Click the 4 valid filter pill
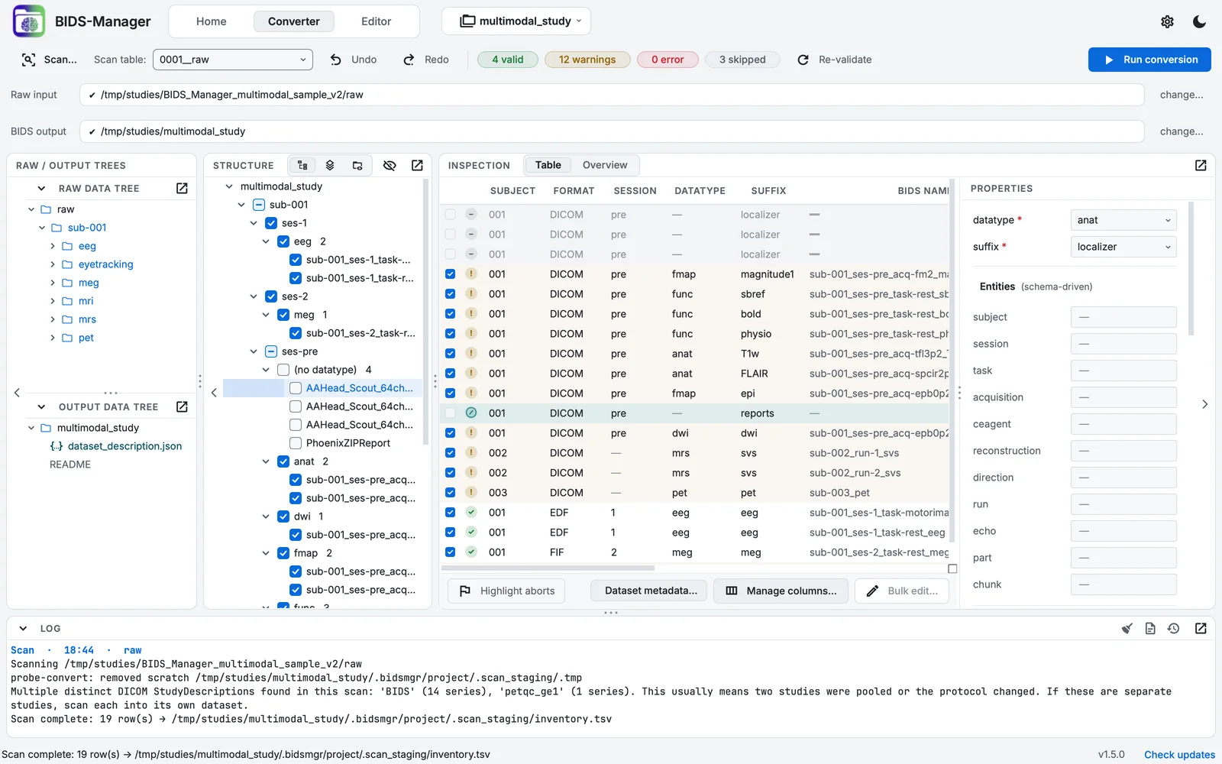Viewport: 1222px width, 764px height. [x=508, y=60]
